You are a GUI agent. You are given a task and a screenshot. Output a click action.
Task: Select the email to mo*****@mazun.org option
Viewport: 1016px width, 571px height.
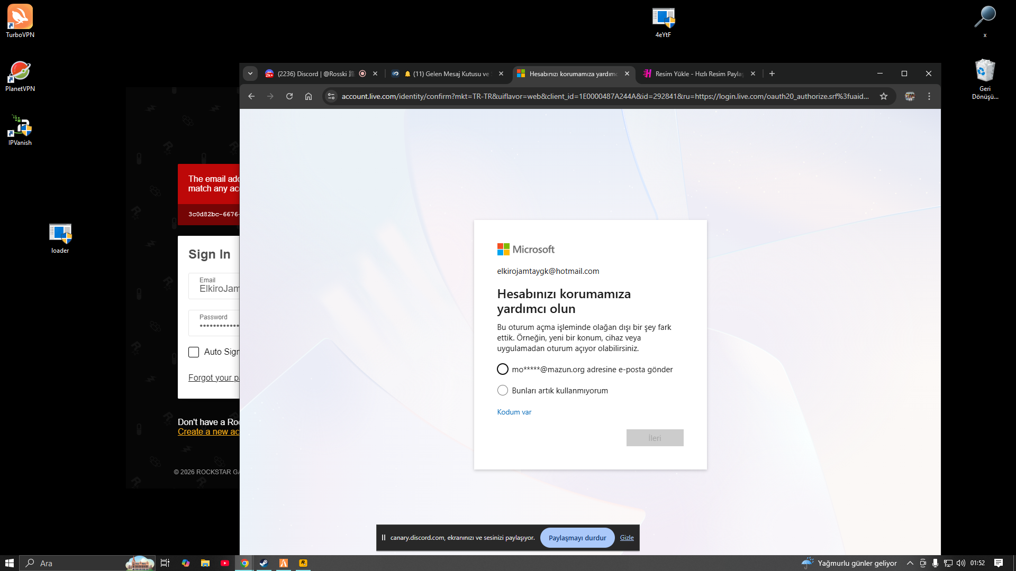pyautogui.click(x=503, y=369)
